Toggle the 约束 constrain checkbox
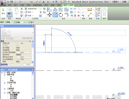Viewport: 129px width, 99px height. pyautogui.click(x=15, y=22)
